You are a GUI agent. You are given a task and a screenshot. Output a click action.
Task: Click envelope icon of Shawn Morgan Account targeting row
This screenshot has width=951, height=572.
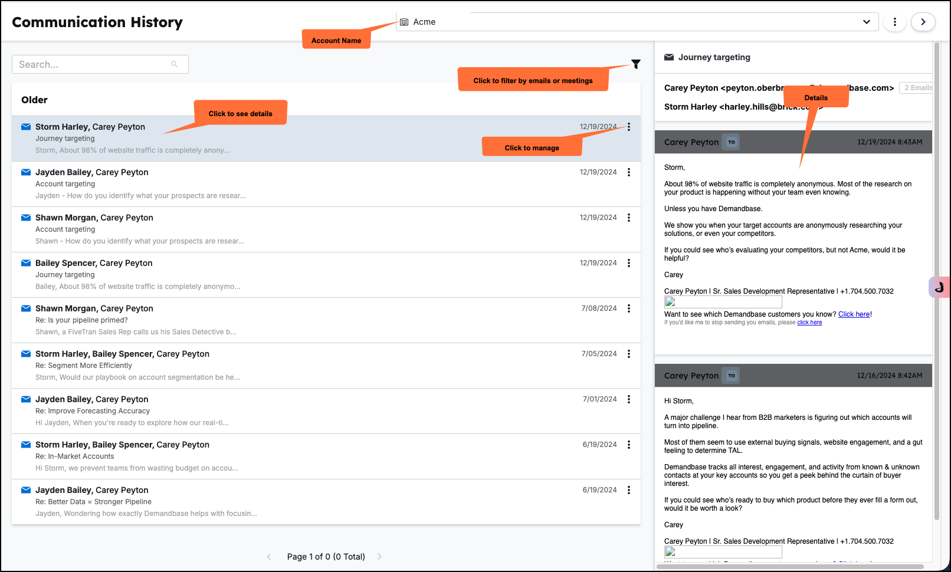tap(26, 218)
